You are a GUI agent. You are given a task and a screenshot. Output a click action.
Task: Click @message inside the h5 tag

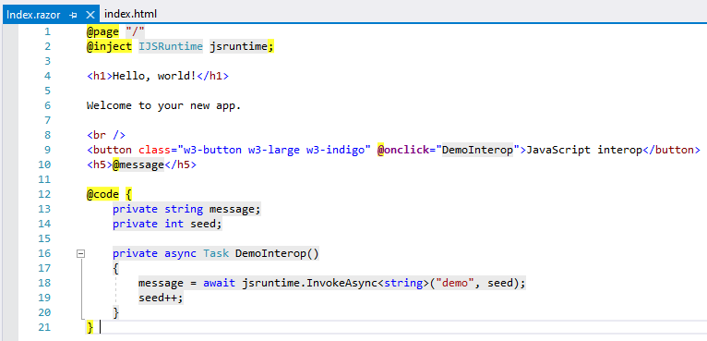coord(138,164)
